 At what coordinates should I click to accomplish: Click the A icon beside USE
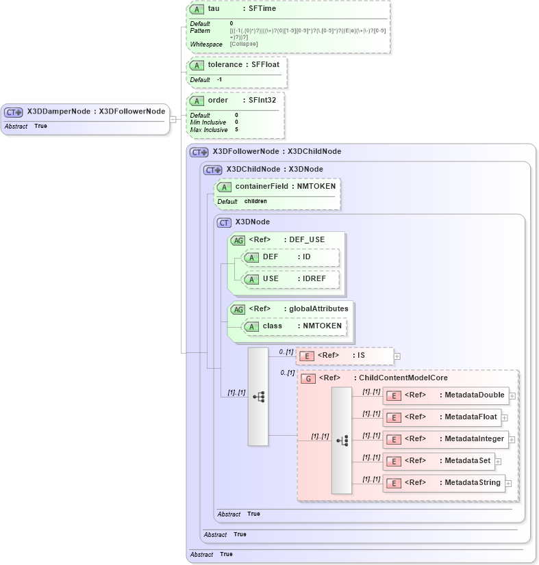click(x=251, y=279)
